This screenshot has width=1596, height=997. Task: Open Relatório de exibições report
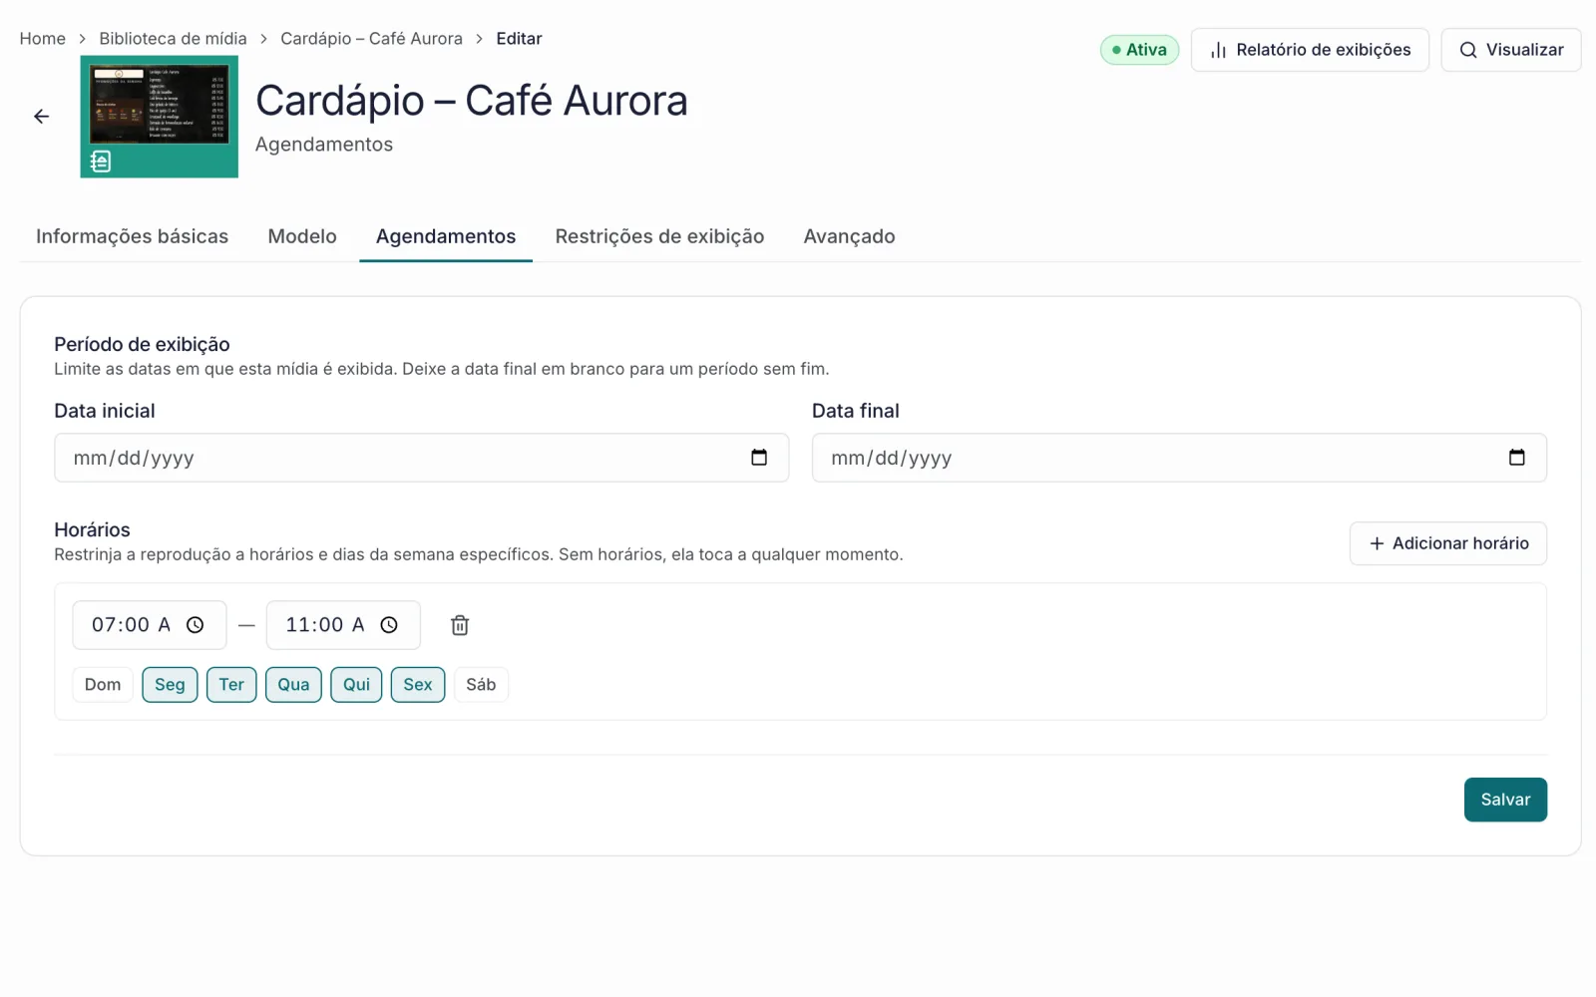point(1310,50)
